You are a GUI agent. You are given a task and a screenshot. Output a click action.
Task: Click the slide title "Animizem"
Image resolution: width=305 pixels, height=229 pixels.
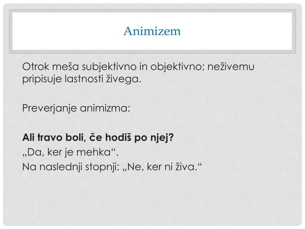tap(152, 31)
